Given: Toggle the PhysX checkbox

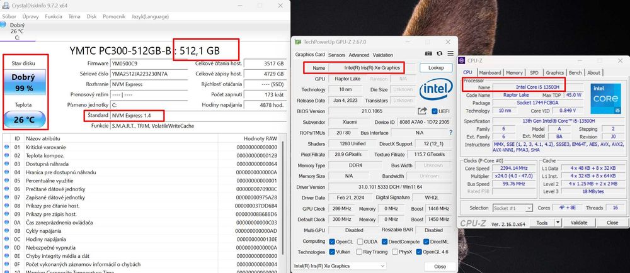Looking at the screenshot, I should click(395, 252).
